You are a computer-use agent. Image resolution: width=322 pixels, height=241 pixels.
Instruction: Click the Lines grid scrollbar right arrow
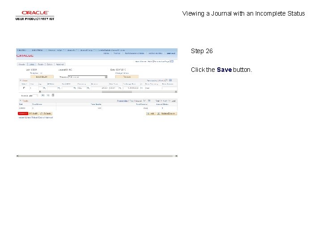point(176,91)
